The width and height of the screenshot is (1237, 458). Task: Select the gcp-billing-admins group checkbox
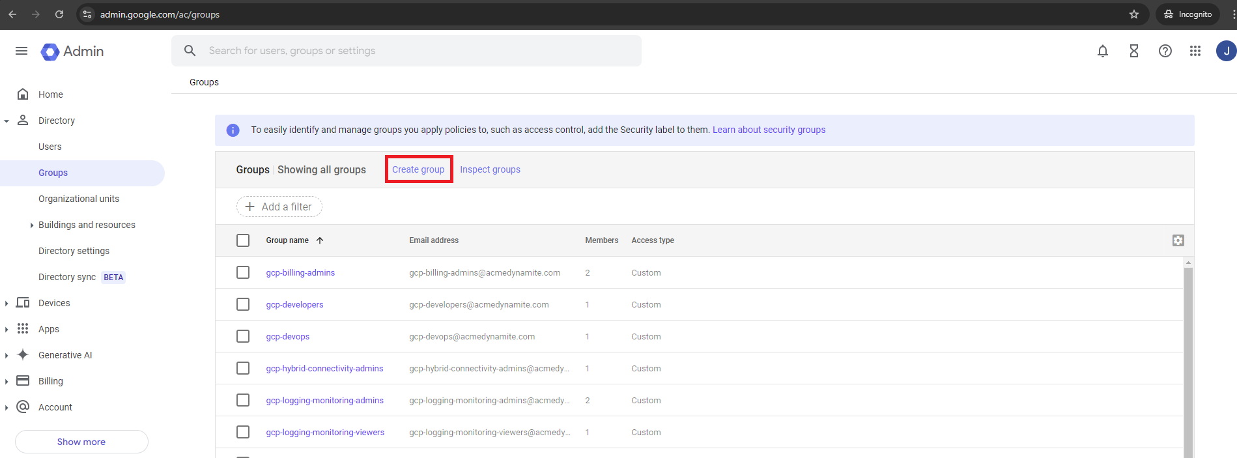coord(243,272)
